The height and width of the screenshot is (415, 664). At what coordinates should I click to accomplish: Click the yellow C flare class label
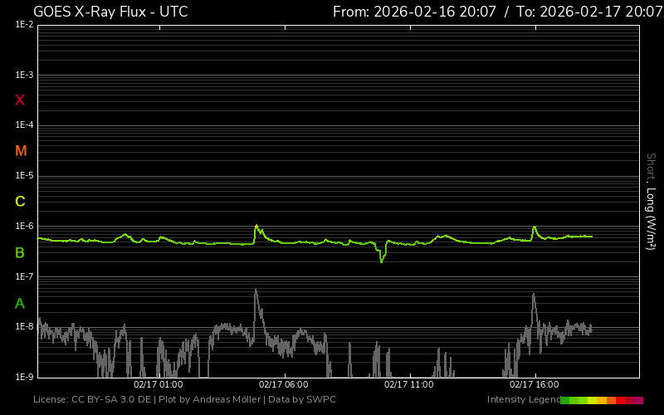tap(20, 202)
